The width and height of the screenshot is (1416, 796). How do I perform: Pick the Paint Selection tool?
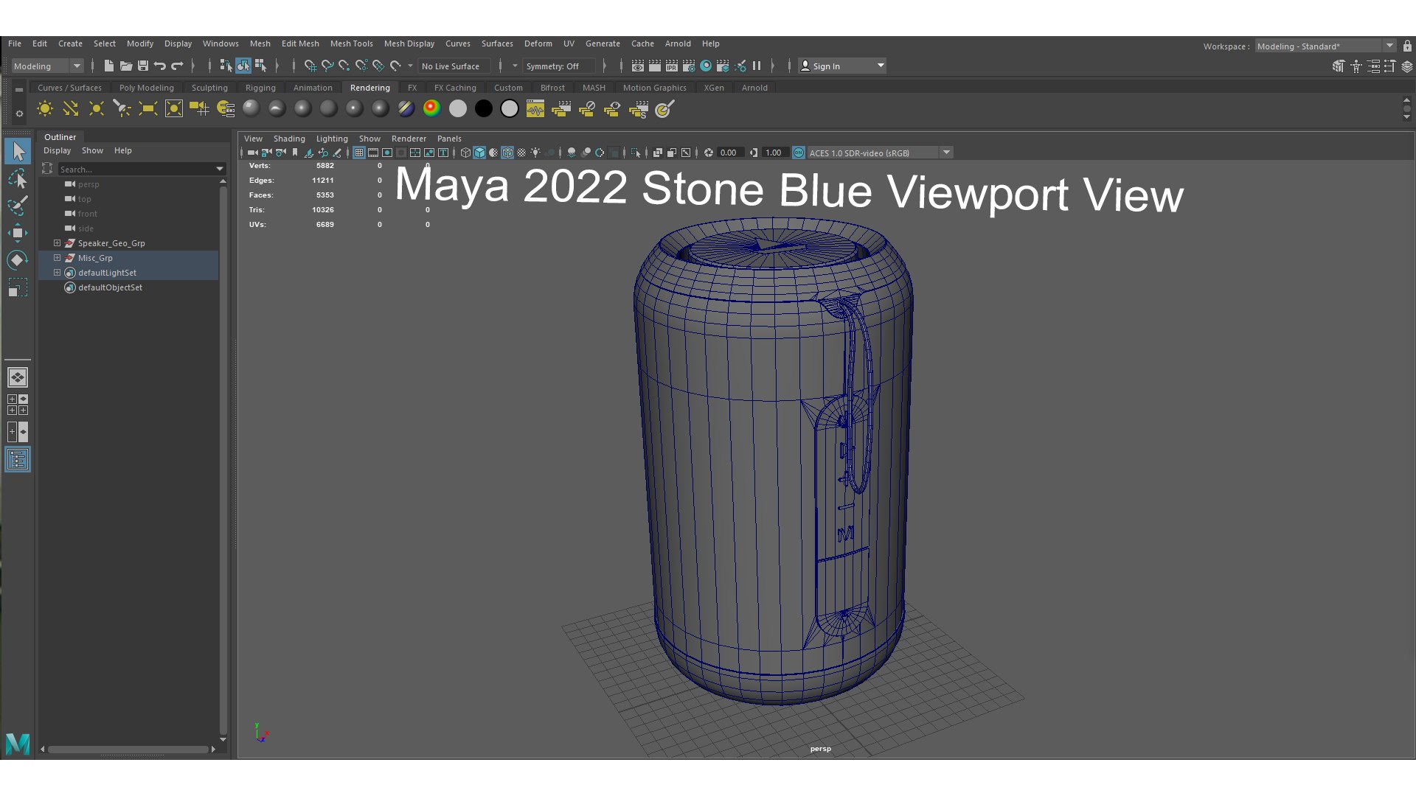coord(18,206)
